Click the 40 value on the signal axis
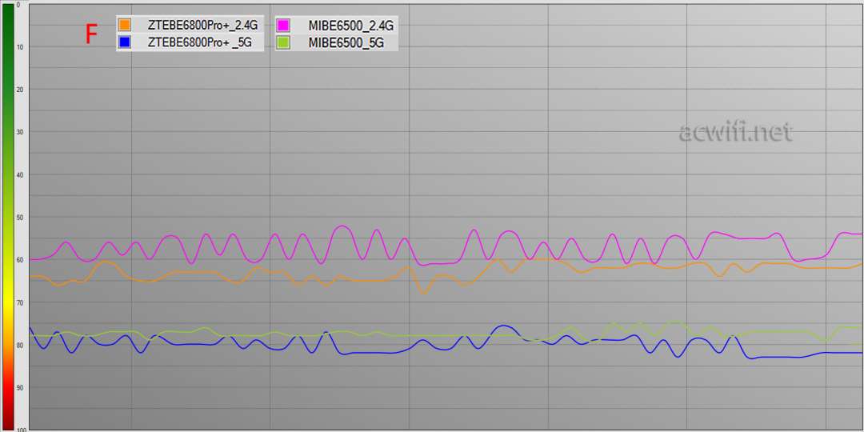This screenshot has height=432, width=864. pos(19,174)
